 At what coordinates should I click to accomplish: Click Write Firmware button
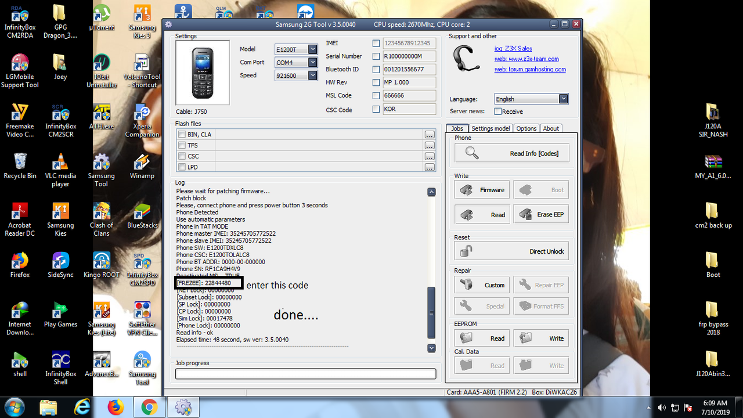[x=482, y=190]
